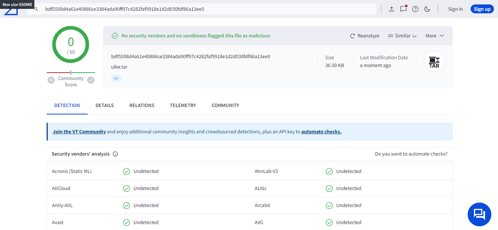This screenshot has height=230, width=498.
Task: Click the tar tag chip
Action: point(116,78)
